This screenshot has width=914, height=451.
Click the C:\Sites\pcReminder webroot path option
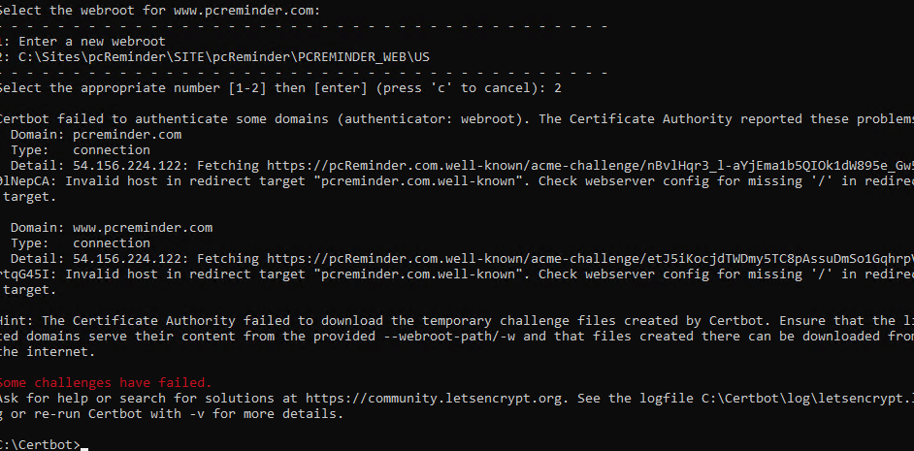coord(223,57)
